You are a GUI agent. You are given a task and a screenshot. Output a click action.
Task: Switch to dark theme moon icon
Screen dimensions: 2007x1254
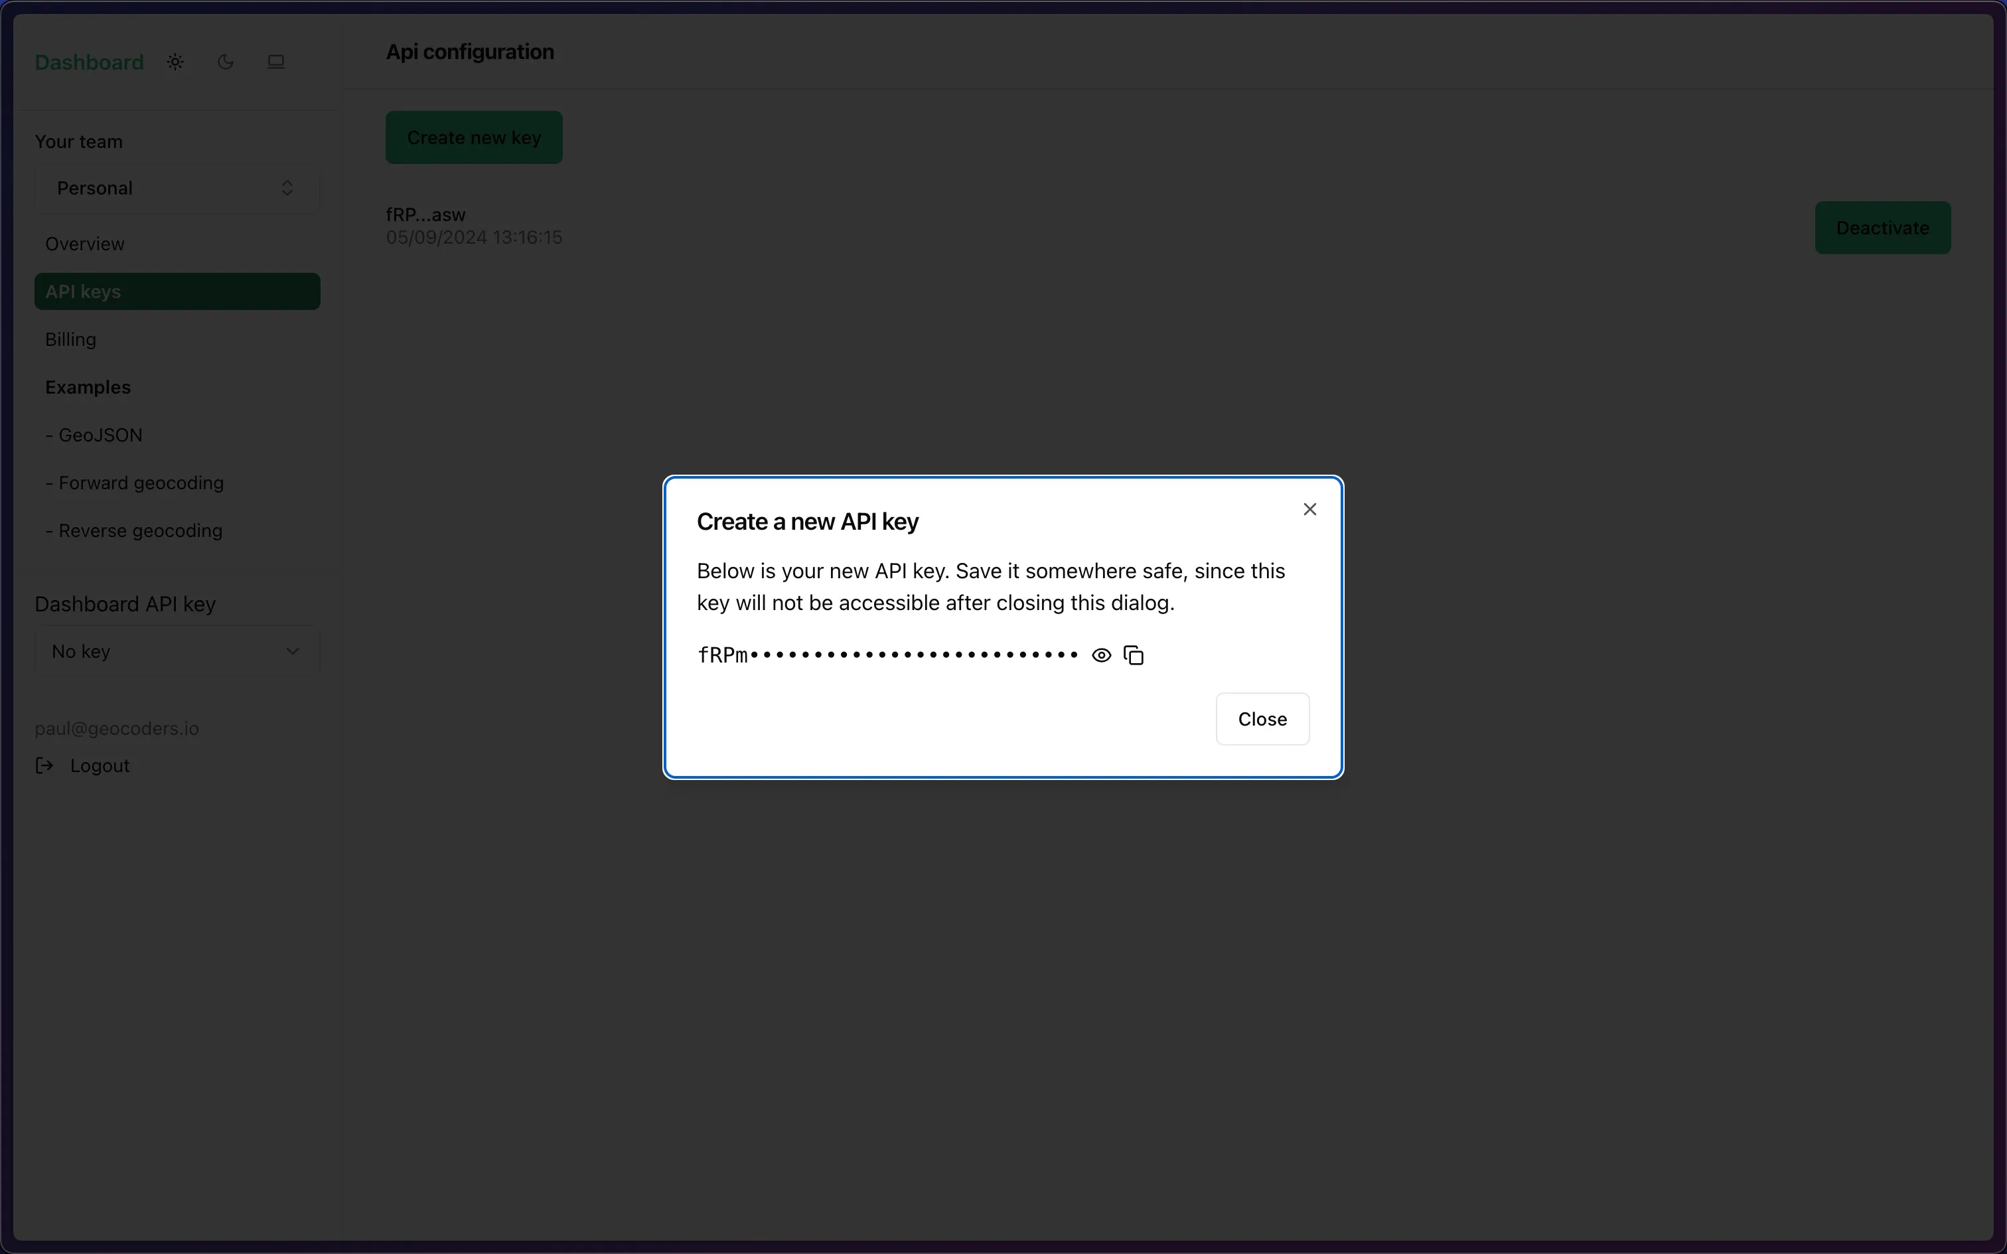point(226,62)
